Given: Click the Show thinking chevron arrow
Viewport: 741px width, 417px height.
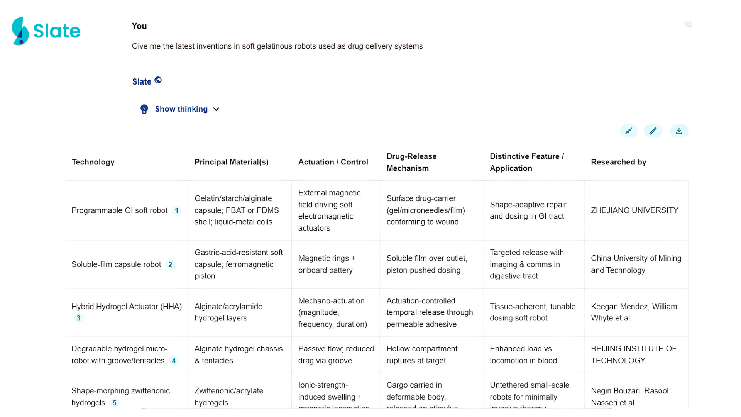Looking at the screenshot, I should click(216, 109).
